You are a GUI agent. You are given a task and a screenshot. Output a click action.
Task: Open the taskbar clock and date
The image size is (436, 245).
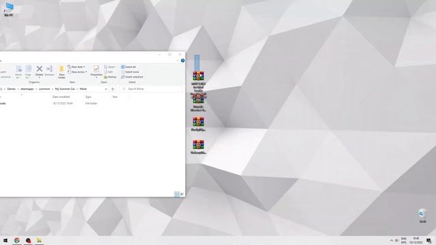[416, 240]
